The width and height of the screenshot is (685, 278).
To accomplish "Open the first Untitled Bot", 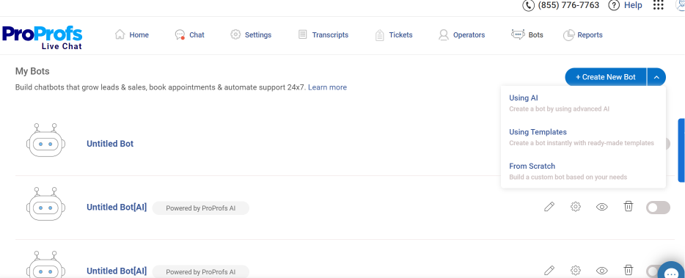I will [x=110, y=144].
